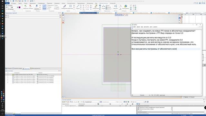Open the Меню документа panel tab
The image size is (206, 116).
(35, 69)
